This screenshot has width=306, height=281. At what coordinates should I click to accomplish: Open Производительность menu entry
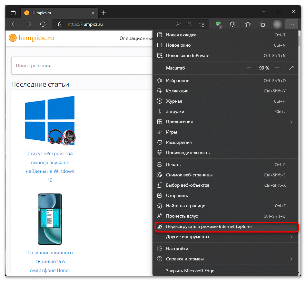pyautogui.click(x=225, y=153)
